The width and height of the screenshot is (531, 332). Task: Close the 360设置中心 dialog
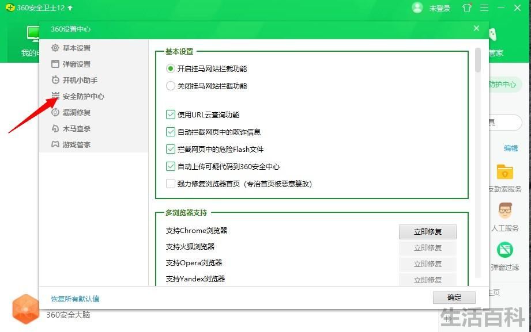[476, 28]
